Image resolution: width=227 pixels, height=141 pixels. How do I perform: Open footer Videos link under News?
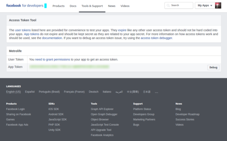pyautogui.click(x=180, y=125)
